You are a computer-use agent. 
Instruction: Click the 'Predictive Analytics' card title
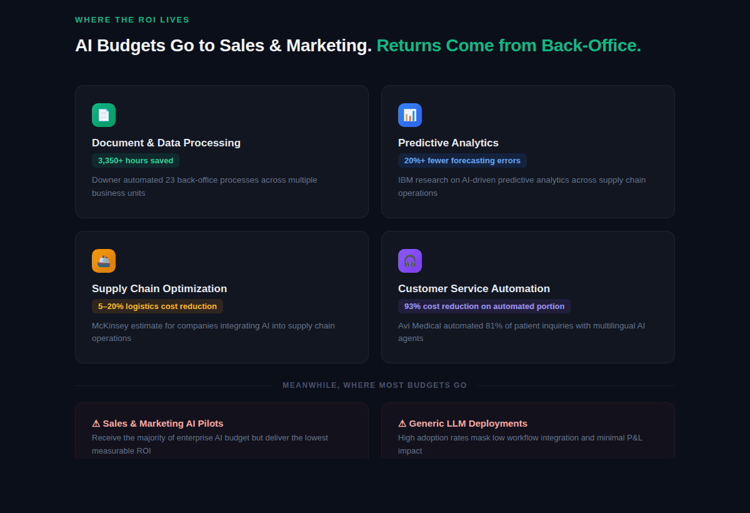click(x=448, y=143)
